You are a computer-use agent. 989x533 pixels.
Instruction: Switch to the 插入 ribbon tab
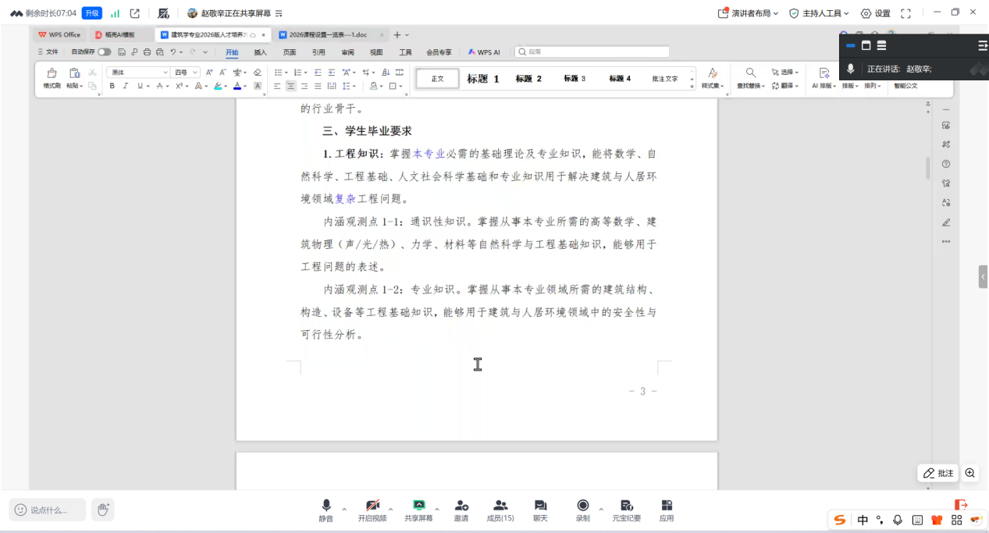(x=260, y=52)
